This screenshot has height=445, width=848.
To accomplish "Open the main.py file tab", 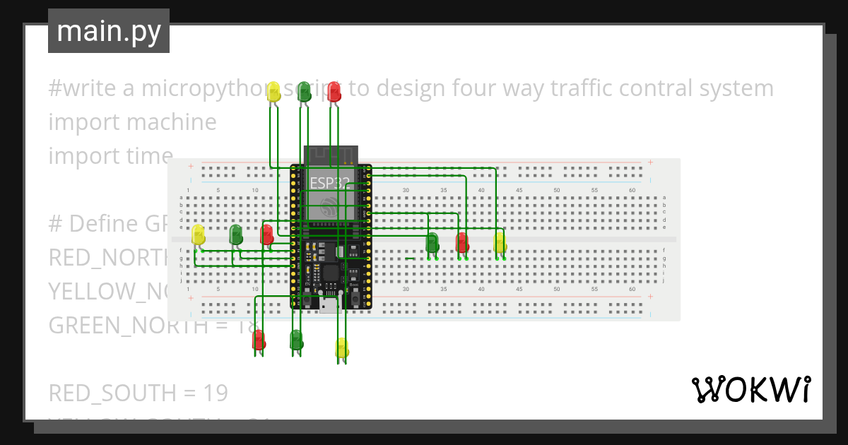I will pyautogui.click(x=109, y=31).
